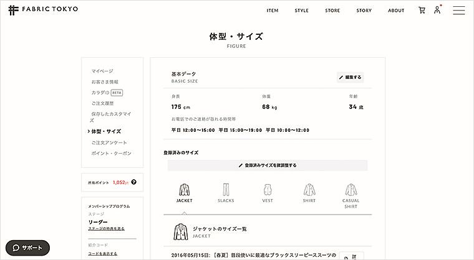Open ご注文アンケート in sidebar
Viewport: 474px width, 260px height.
109,142
